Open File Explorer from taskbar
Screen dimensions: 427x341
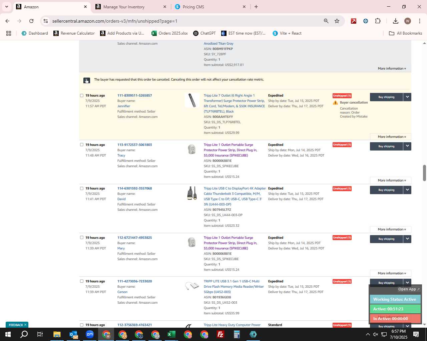click(57, 334)
